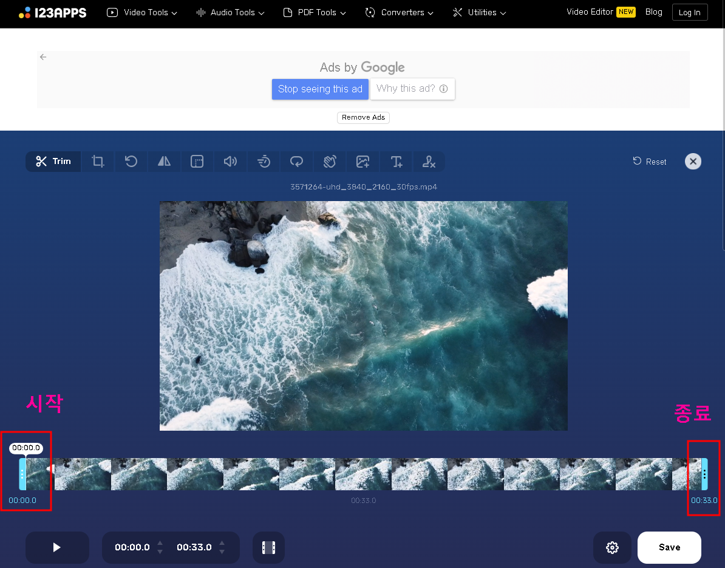Open the Audio Tools menu
Image resolution: width=725 pixels, height=568 pixels.
click(230, 13)
